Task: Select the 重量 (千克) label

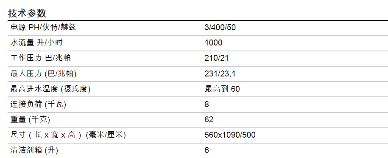Action: (x=30, y=119)
